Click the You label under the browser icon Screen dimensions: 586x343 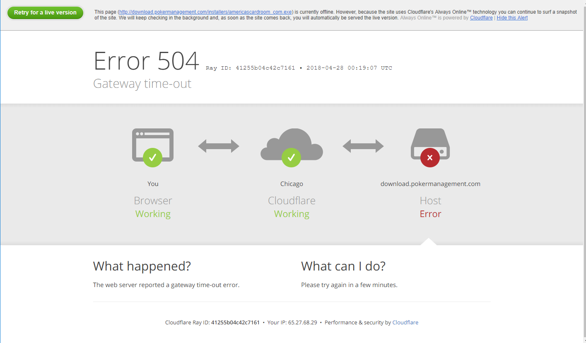point(153,184)
